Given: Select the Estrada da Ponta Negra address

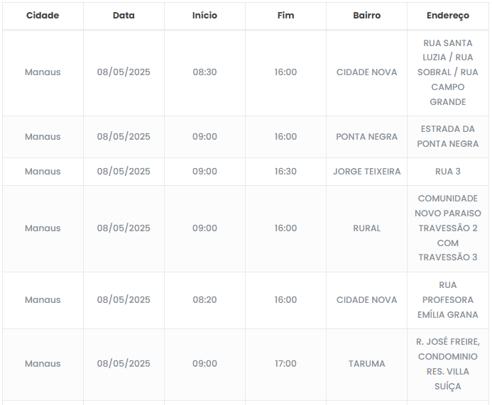Looking at the screenshot, I should click(x=448, y=137).
